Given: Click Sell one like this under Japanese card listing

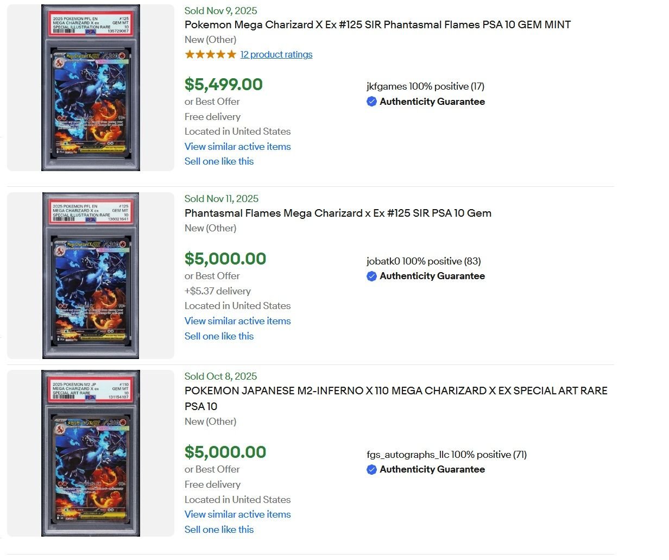Looking at the screenshot, I should point(219,530).
